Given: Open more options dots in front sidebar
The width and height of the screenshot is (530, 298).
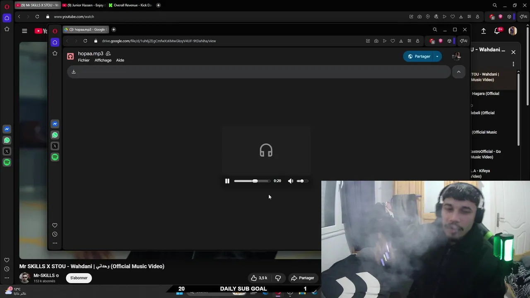Looking at the screenshot, I should coord(55,243).
